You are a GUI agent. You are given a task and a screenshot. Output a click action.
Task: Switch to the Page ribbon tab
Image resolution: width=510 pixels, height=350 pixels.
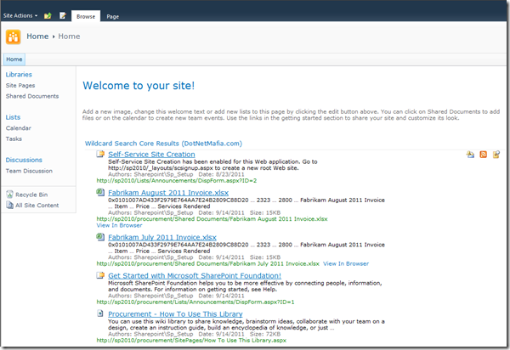tap(112, 17)
